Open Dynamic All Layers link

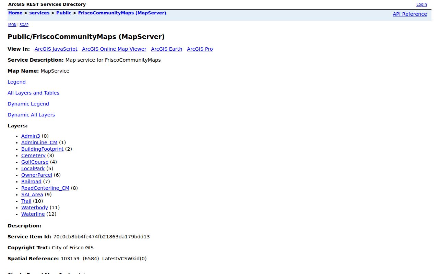[31, 115]
